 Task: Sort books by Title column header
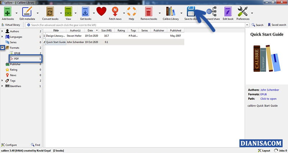point(56,31)
